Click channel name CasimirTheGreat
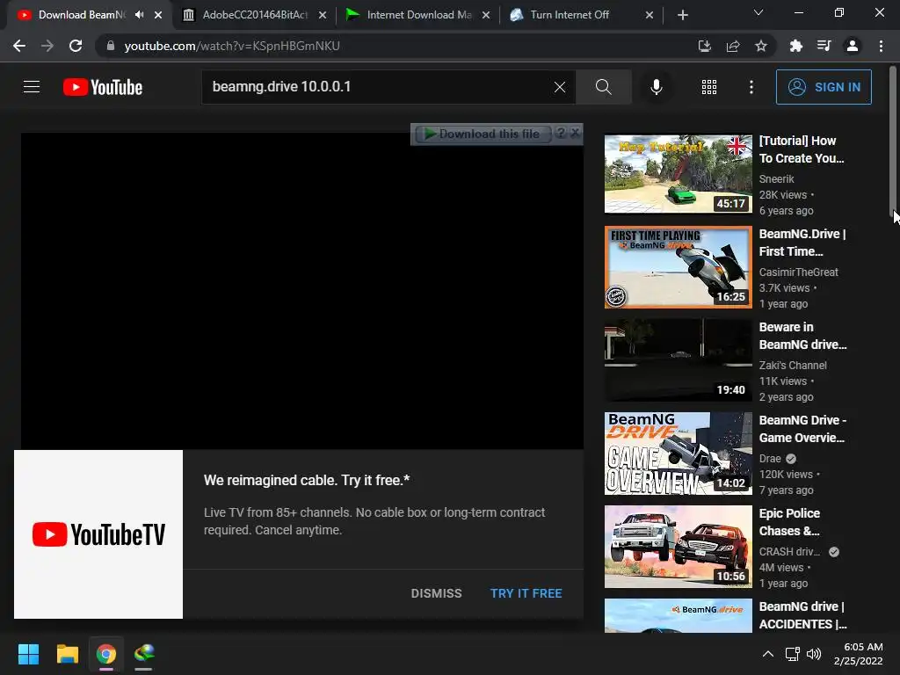Viewport: 900px width, 675px height. click(x=798, y=272)
